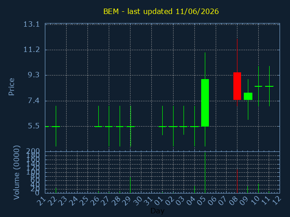This screenshot has width=290, height=217.
Task: Click the chart title 'BEM - last updated 11/06/2026'
Action: 161,11
